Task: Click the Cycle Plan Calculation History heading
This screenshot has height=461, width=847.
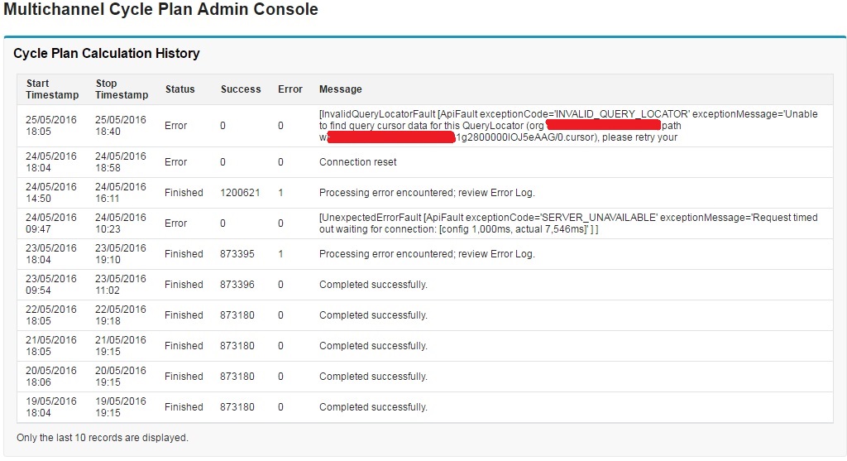Action: tap(107, 54)
